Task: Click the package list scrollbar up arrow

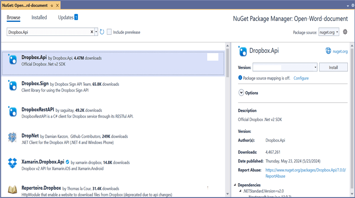Action: (x=227, y=46)
